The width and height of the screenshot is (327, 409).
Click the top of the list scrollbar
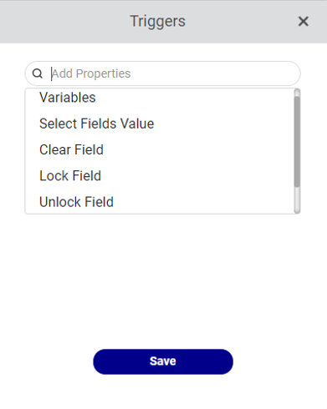(297, 92)
